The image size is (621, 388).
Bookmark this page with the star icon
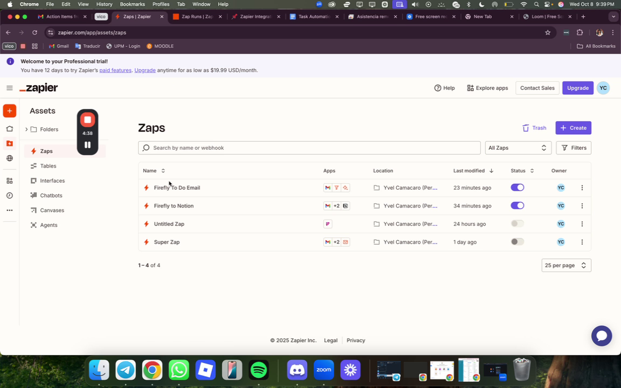pyautogui.click(x=547, y=32)
